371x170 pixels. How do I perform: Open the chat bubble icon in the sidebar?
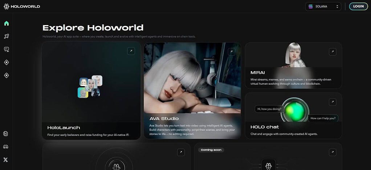pos(7,49)
